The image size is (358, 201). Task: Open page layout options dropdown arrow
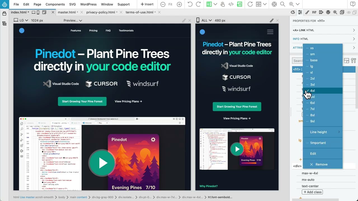[215, 4]
